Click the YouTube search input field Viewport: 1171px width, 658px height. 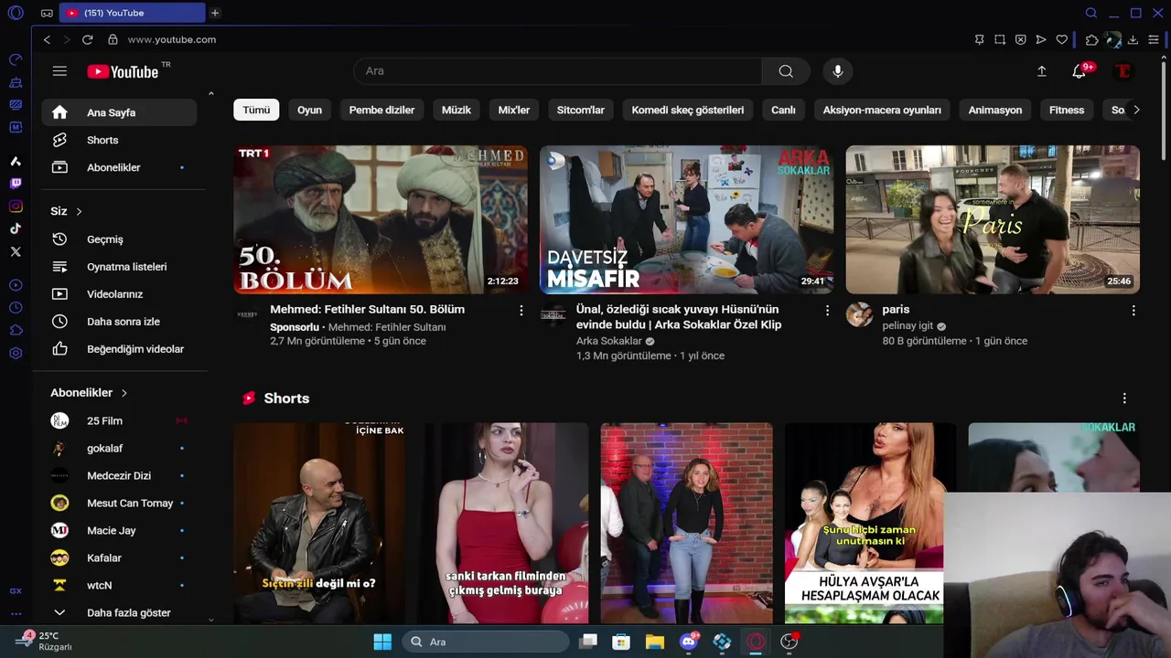click(558, 71)
